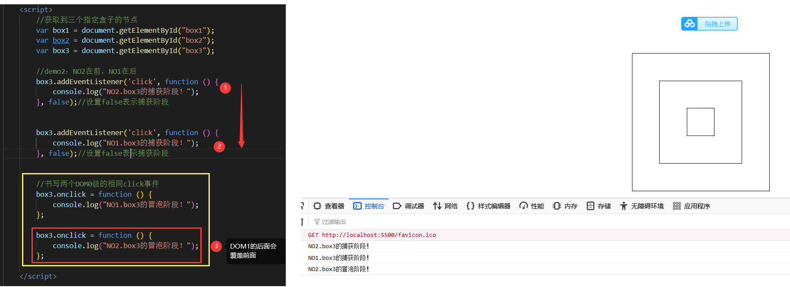Click console.log "NO1.box3的冒泡阶段" code line
This screenshot has width=790, height=287.
126,205
